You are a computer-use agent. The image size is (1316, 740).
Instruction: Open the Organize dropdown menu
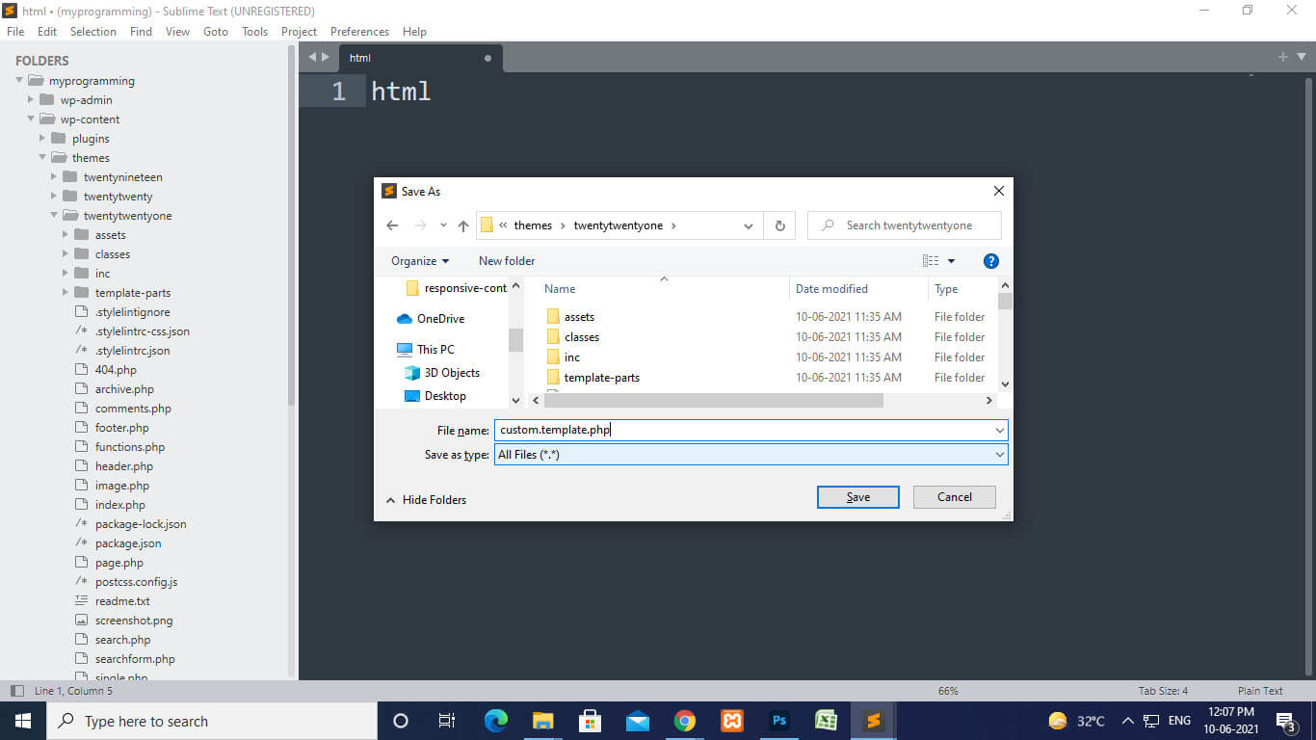[x=420, y=261]
